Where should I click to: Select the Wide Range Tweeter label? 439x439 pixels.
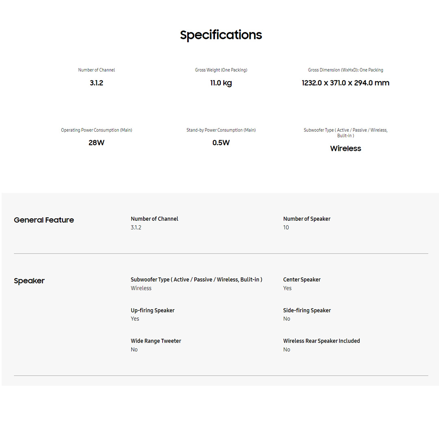156,341
